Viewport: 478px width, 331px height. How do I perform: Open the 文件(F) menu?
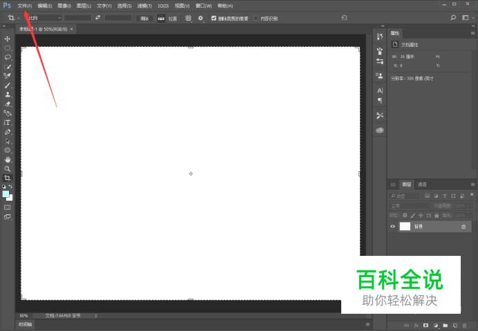click(x=25, y=6)
